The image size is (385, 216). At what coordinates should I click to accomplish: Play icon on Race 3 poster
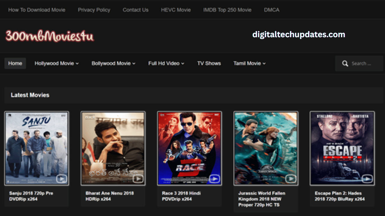click(x=214, y=179)
